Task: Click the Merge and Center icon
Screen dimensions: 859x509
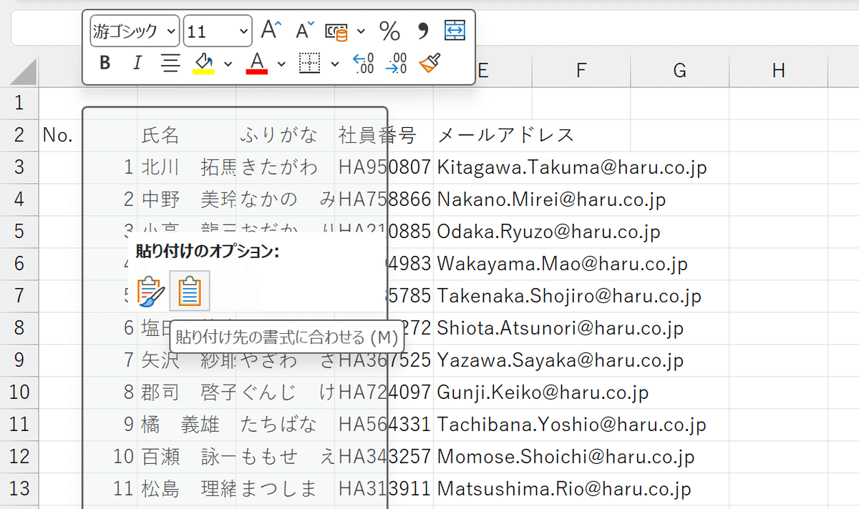Action: 455,29
